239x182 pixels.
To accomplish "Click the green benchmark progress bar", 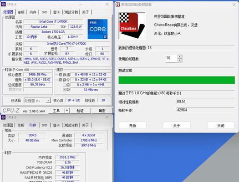I will pyautogui.click(x=177, y=80).
